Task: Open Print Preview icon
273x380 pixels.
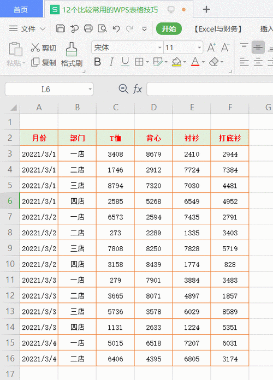Action: click(x=102, y=28)
